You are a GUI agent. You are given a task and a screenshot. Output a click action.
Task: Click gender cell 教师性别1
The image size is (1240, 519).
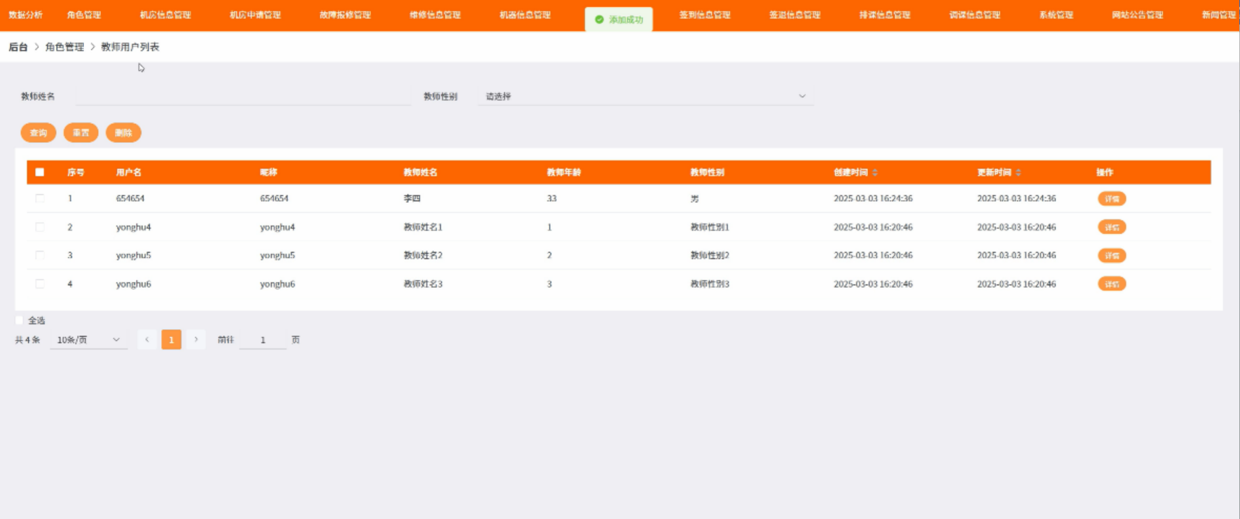pyautogui.click(x=710, y=227)
